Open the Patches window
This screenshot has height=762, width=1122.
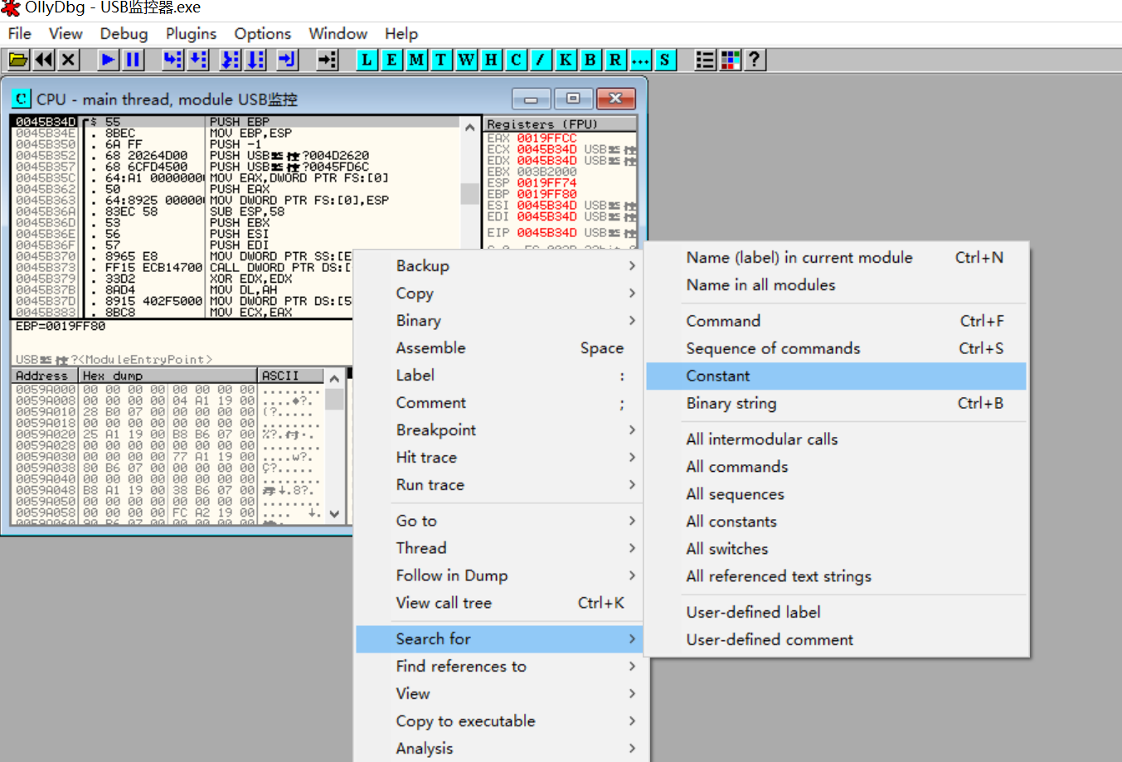540,60
